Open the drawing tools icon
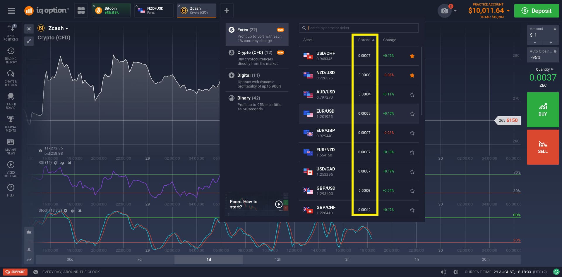Viewport: 562px width, 277px height. [x=29, y=250]
